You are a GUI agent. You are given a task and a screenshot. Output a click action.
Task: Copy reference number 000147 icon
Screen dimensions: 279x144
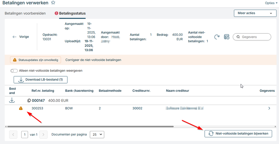[x=29, y=101]
